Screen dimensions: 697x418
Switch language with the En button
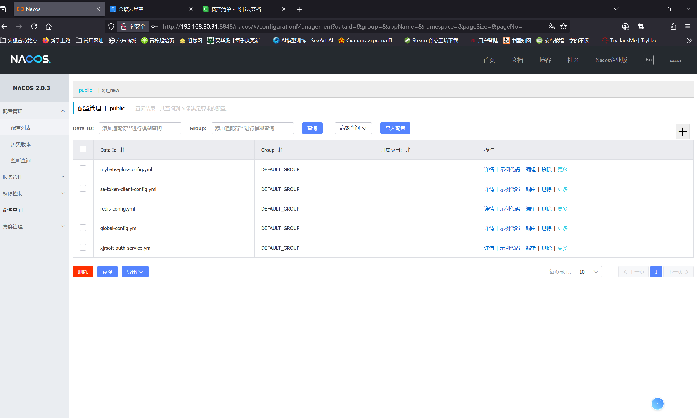coord(648,60)
